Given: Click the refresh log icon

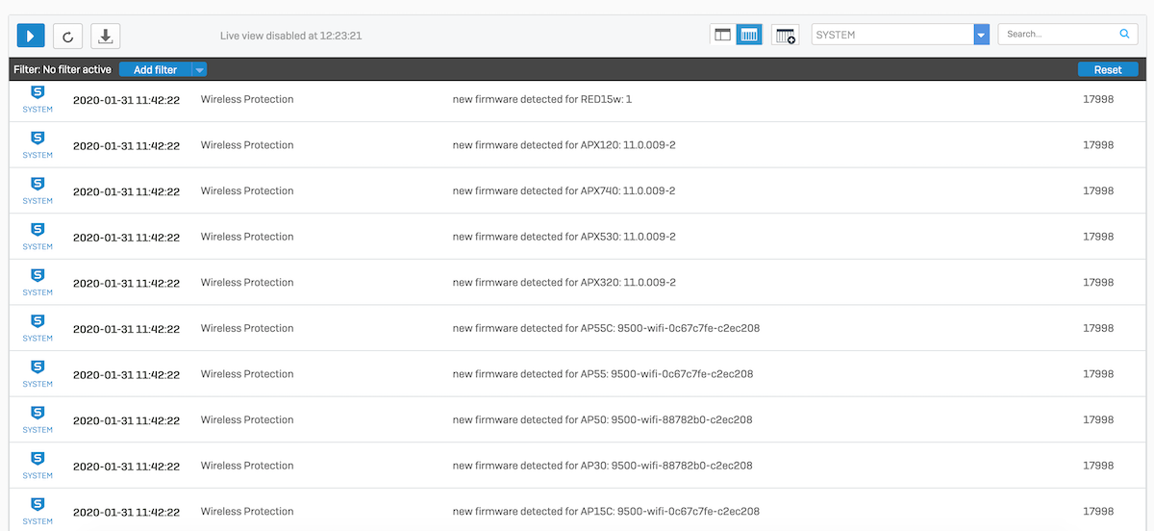Looking at the screenshot, I should pos(67,36).
